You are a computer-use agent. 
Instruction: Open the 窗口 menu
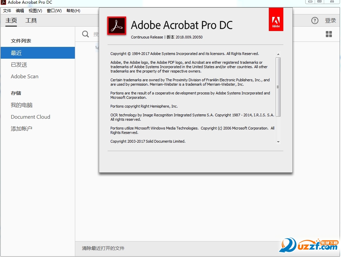(54, 10)
